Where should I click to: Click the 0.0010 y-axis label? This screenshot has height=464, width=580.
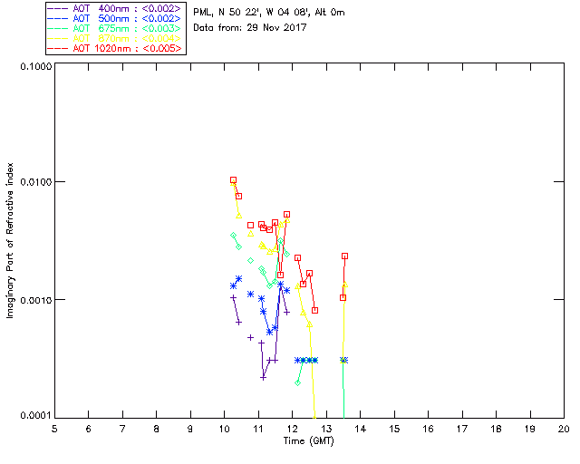(35, 300)
